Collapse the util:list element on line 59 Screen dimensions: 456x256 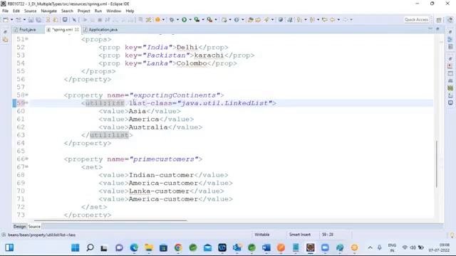(27, 102)
